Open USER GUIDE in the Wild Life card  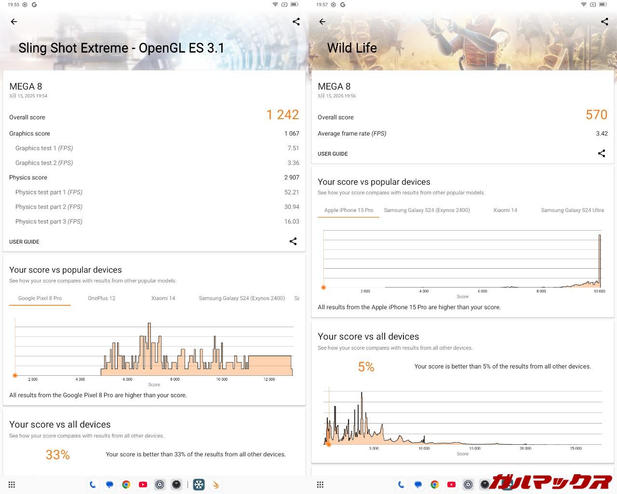coord(333,154)
